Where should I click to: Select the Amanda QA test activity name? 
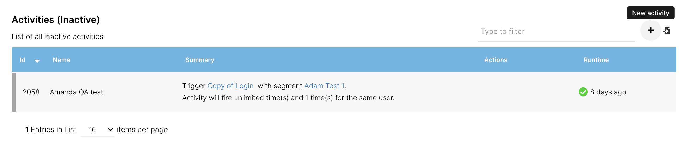(76, 92)
